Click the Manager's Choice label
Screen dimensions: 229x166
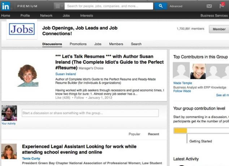click(91, 68)
